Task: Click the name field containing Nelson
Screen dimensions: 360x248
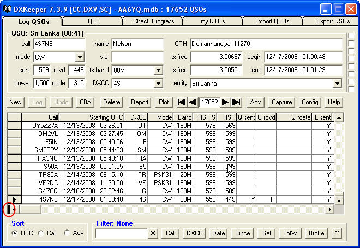Action: pos(137,44)
